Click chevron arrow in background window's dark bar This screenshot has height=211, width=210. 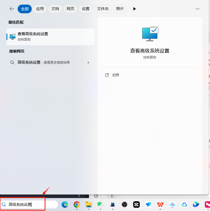tap(79, 196)
